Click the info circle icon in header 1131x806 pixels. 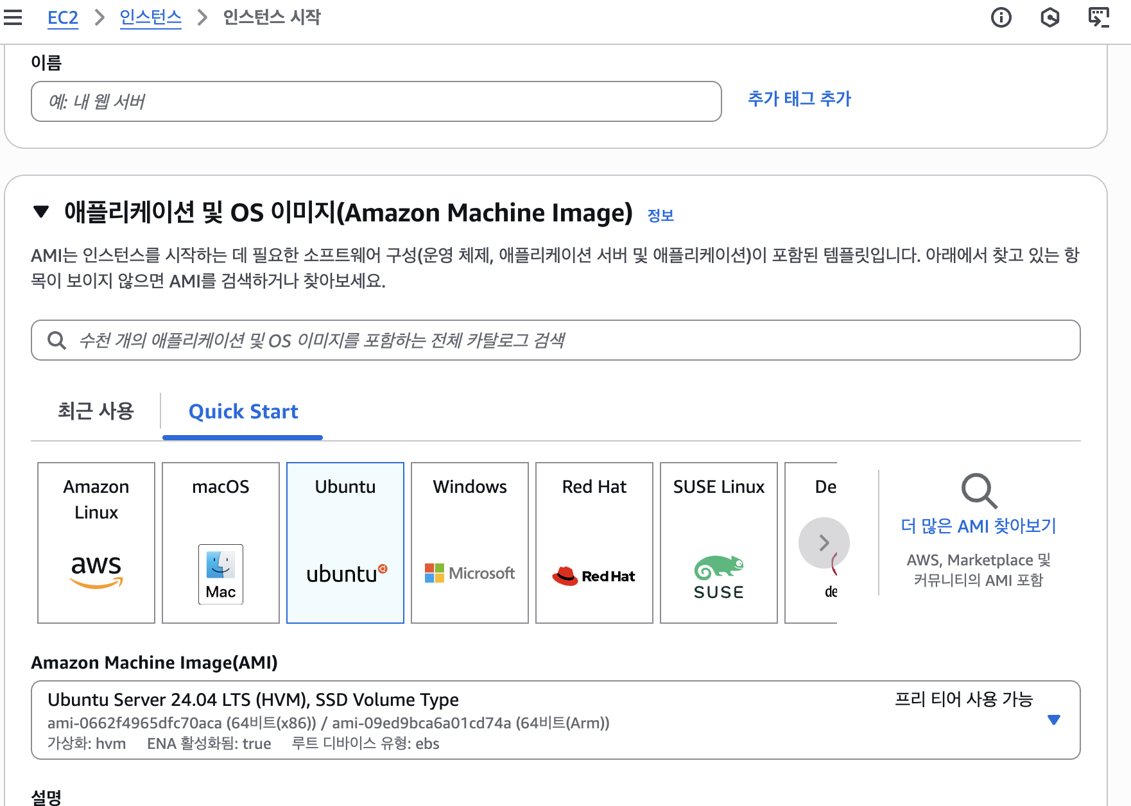(x=1001, y=17)
